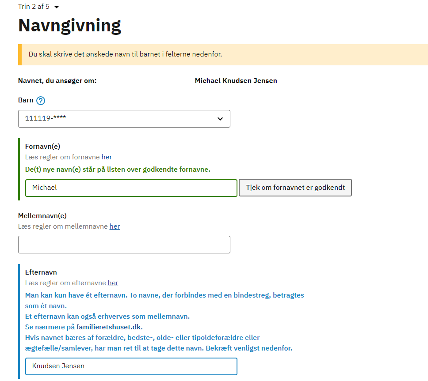Screen dimensions: 428x381
Task: Open the 'her' link about fornavne rules
Action: coord(107,157)
